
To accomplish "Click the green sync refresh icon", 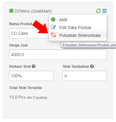I will point(99,11).
